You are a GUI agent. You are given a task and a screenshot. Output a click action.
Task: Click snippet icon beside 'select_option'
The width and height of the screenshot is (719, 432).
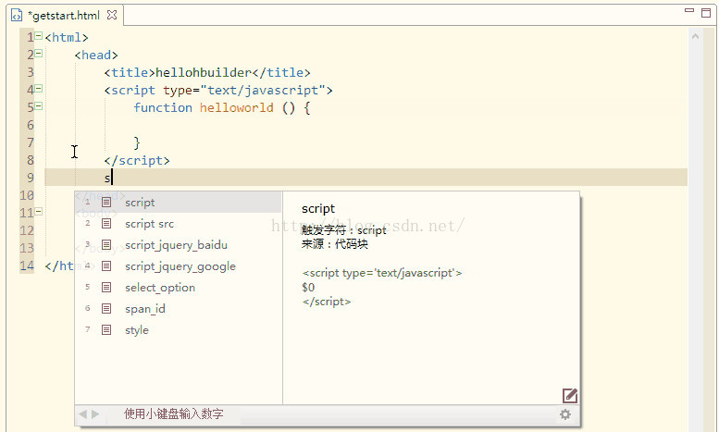click(x=106, y=288)
